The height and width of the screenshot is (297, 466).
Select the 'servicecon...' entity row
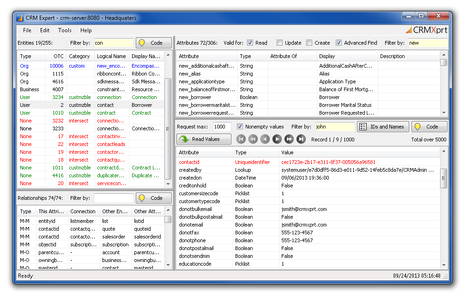pyautogui.click(x=91, y=183)
